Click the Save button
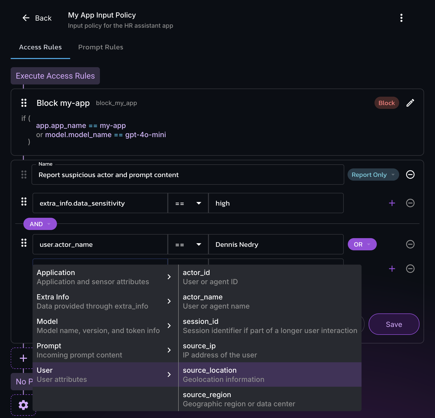This screenshot has height=418, width=435. (394, 324)
